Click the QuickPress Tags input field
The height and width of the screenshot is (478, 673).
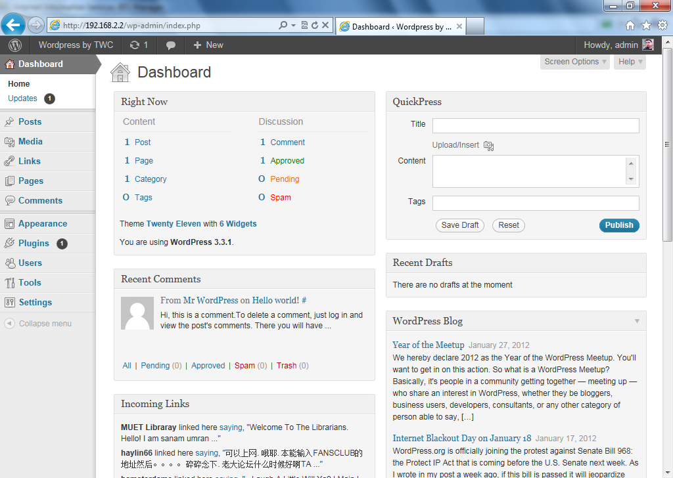(536, 203)
